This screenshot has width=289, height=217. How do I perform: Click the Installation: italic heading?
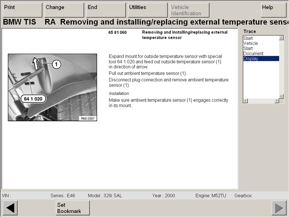[119, 94]
